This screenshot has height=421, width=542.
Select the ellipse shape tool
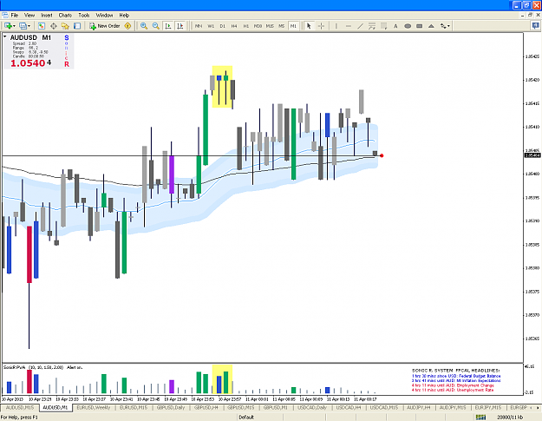point(408,26)
